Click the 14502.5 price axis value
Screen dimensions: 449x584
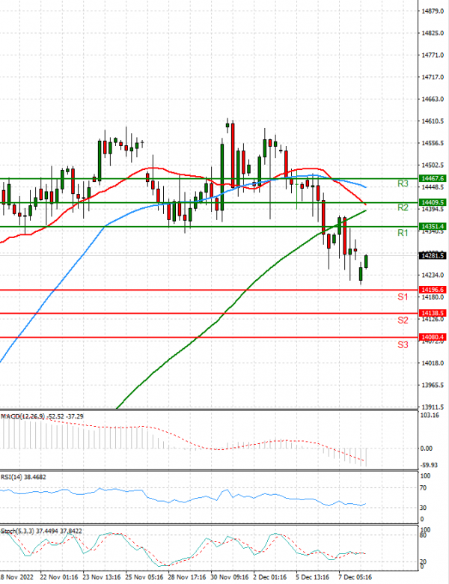[433, 165]
